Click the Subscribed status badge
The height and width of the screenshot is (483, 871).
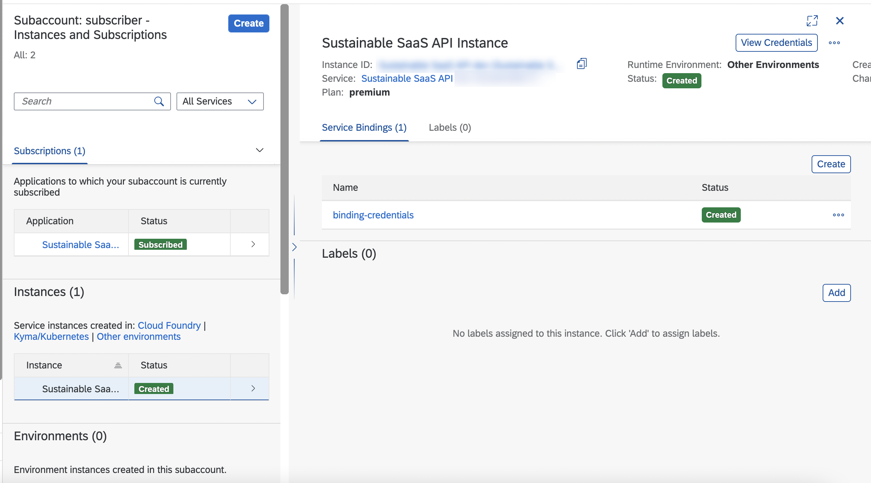[160, 245]
